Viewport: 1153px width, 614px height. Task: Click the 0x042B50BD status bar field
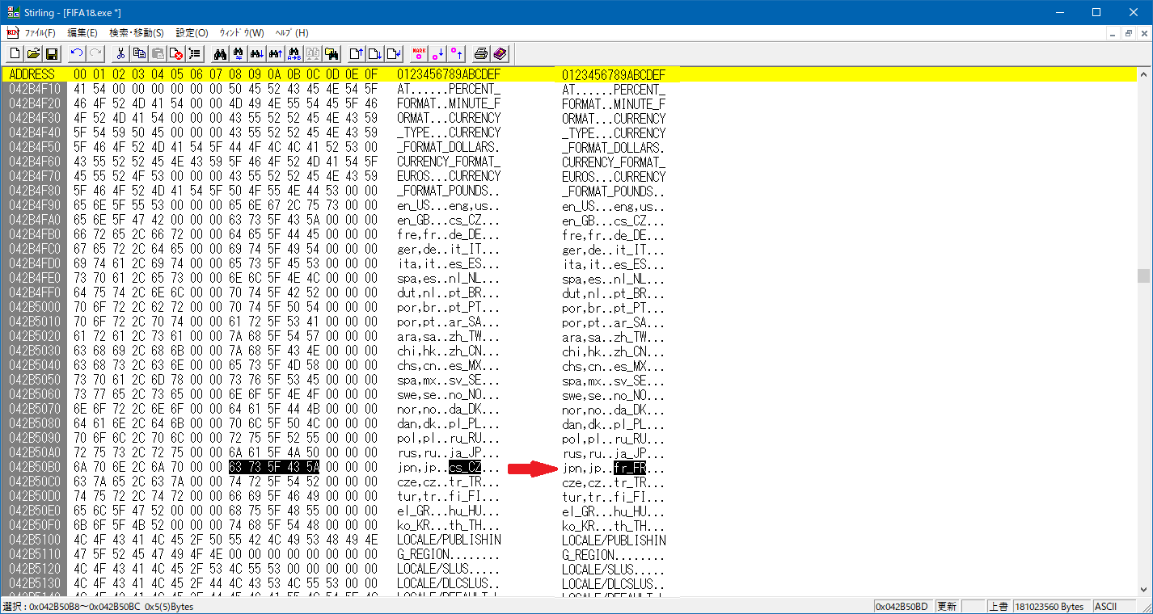[905, 607]
